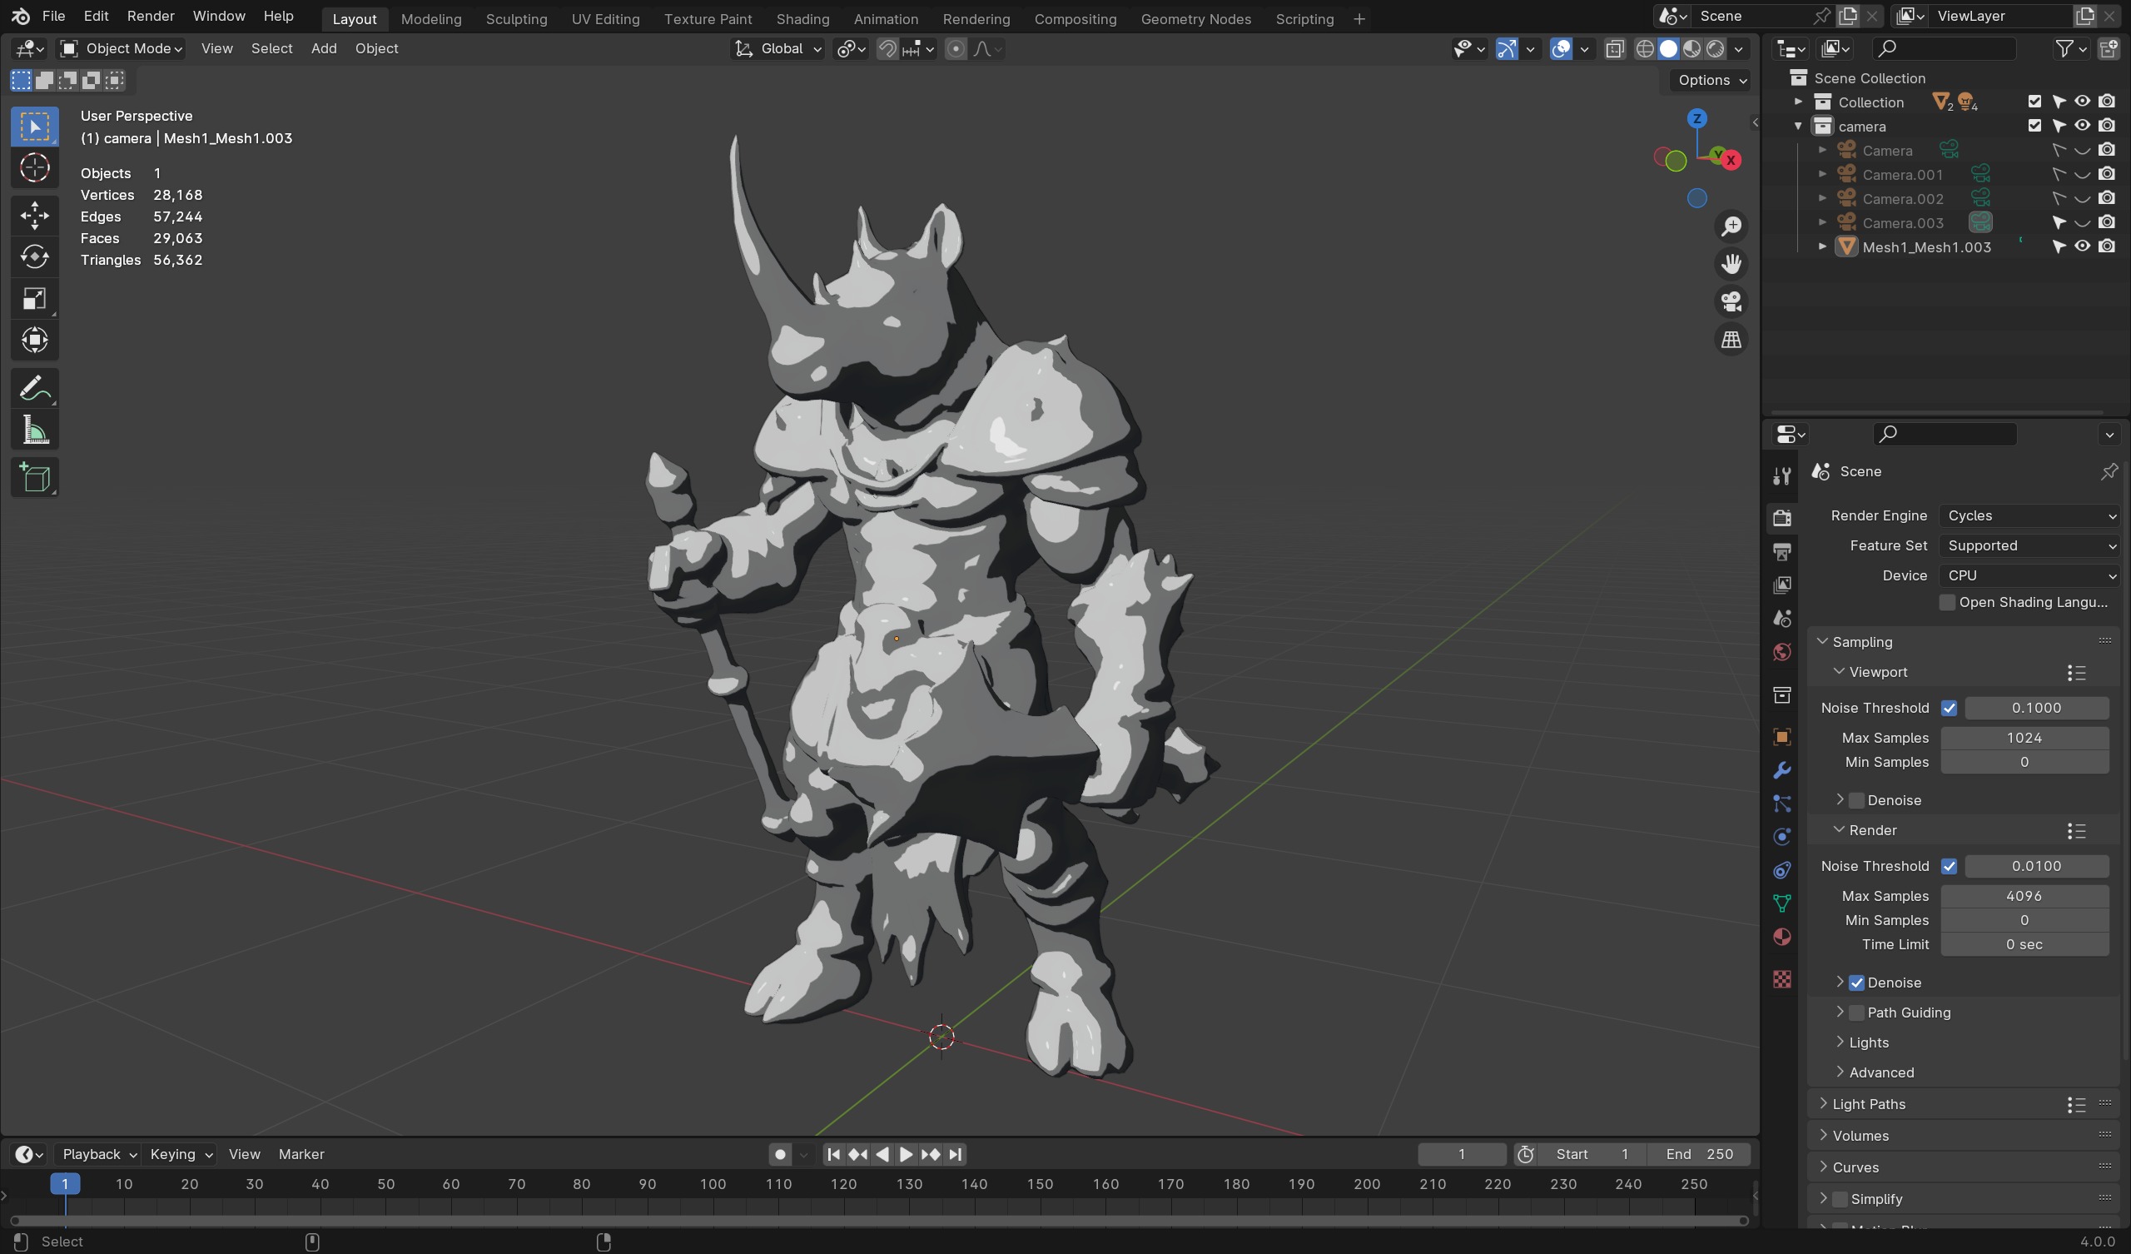
Task: Open Global transform orientation dropdown
Action: (x=777, y=49)
